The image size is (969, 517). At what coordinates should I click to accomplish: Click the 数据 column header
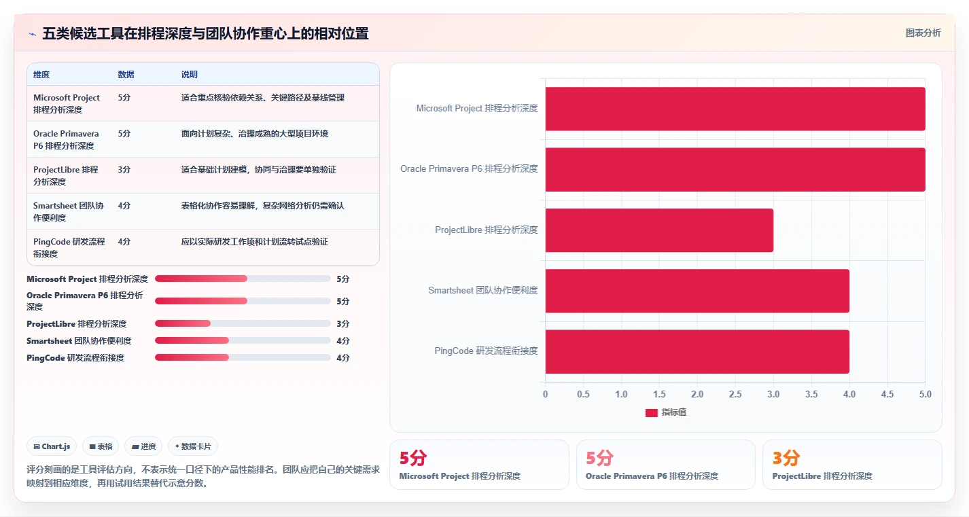pyautogui.click(x=126, y=74)
